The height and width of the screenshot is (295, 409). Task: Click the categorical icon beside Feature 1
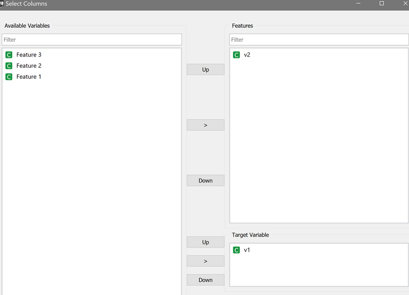tap(9, 76)
